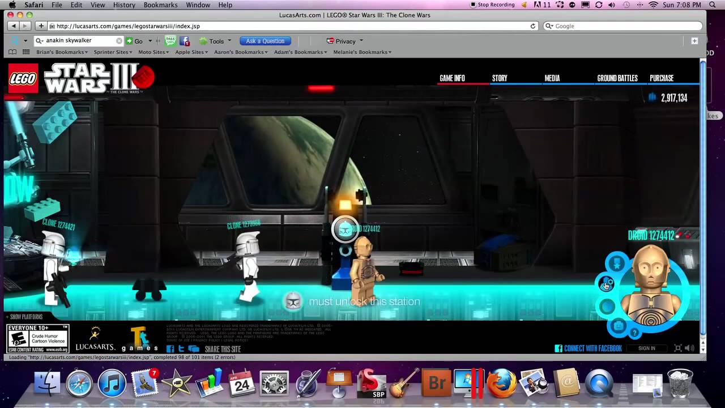Share the site on Facebook icon
The image size is (725, 408).
point(170,349)
